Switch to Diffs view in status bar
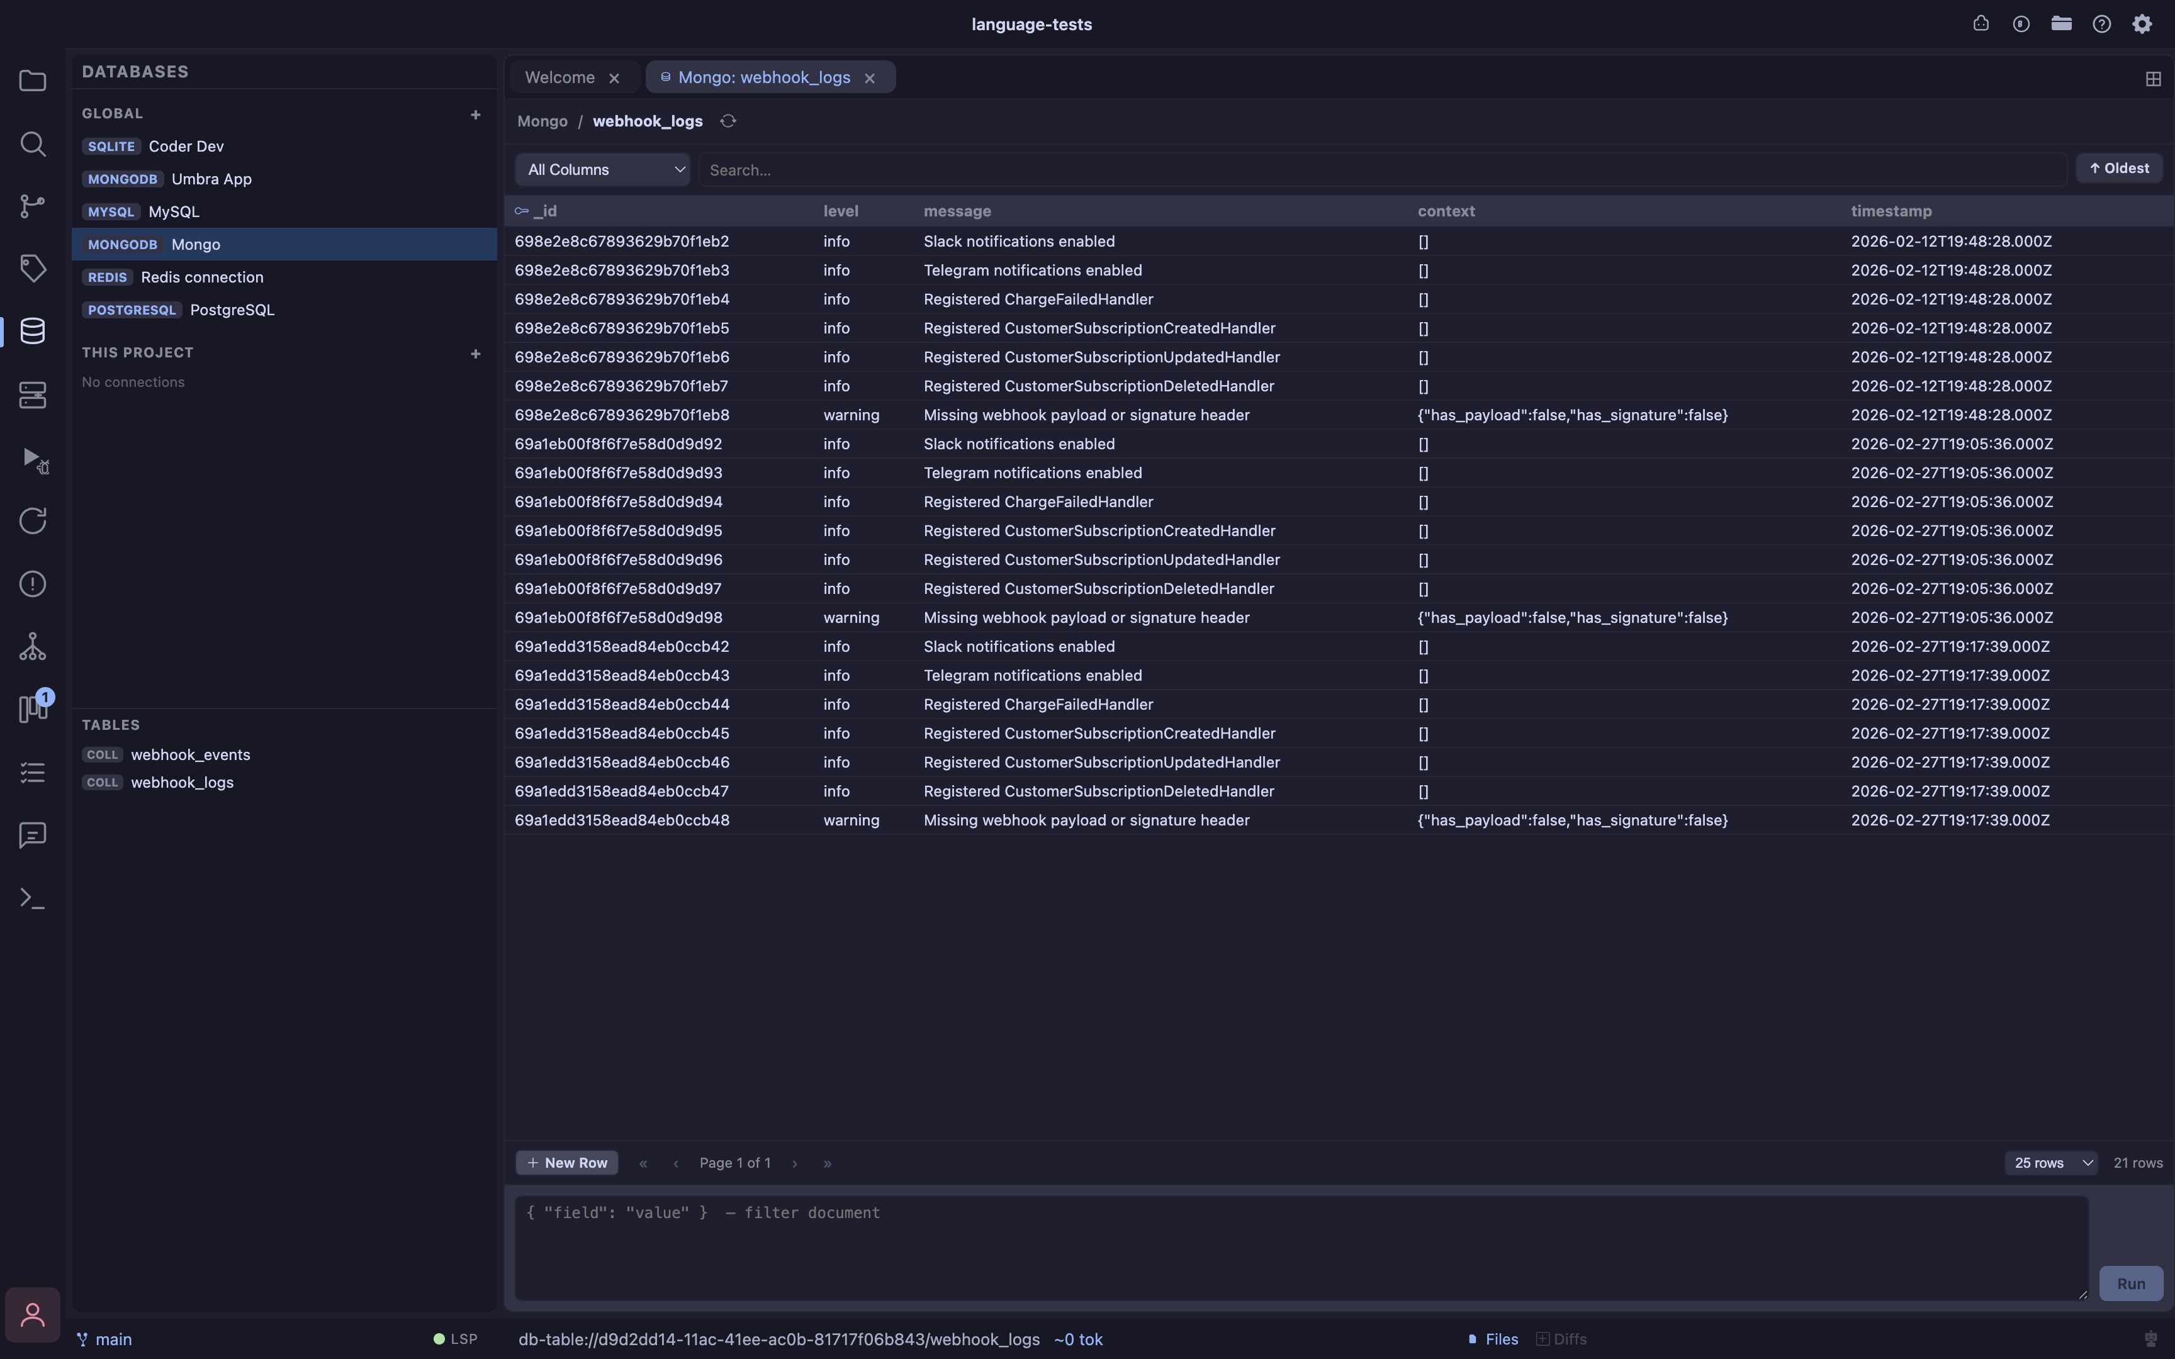The image size is (2175, 1359). click(x=1561, y=1339)
